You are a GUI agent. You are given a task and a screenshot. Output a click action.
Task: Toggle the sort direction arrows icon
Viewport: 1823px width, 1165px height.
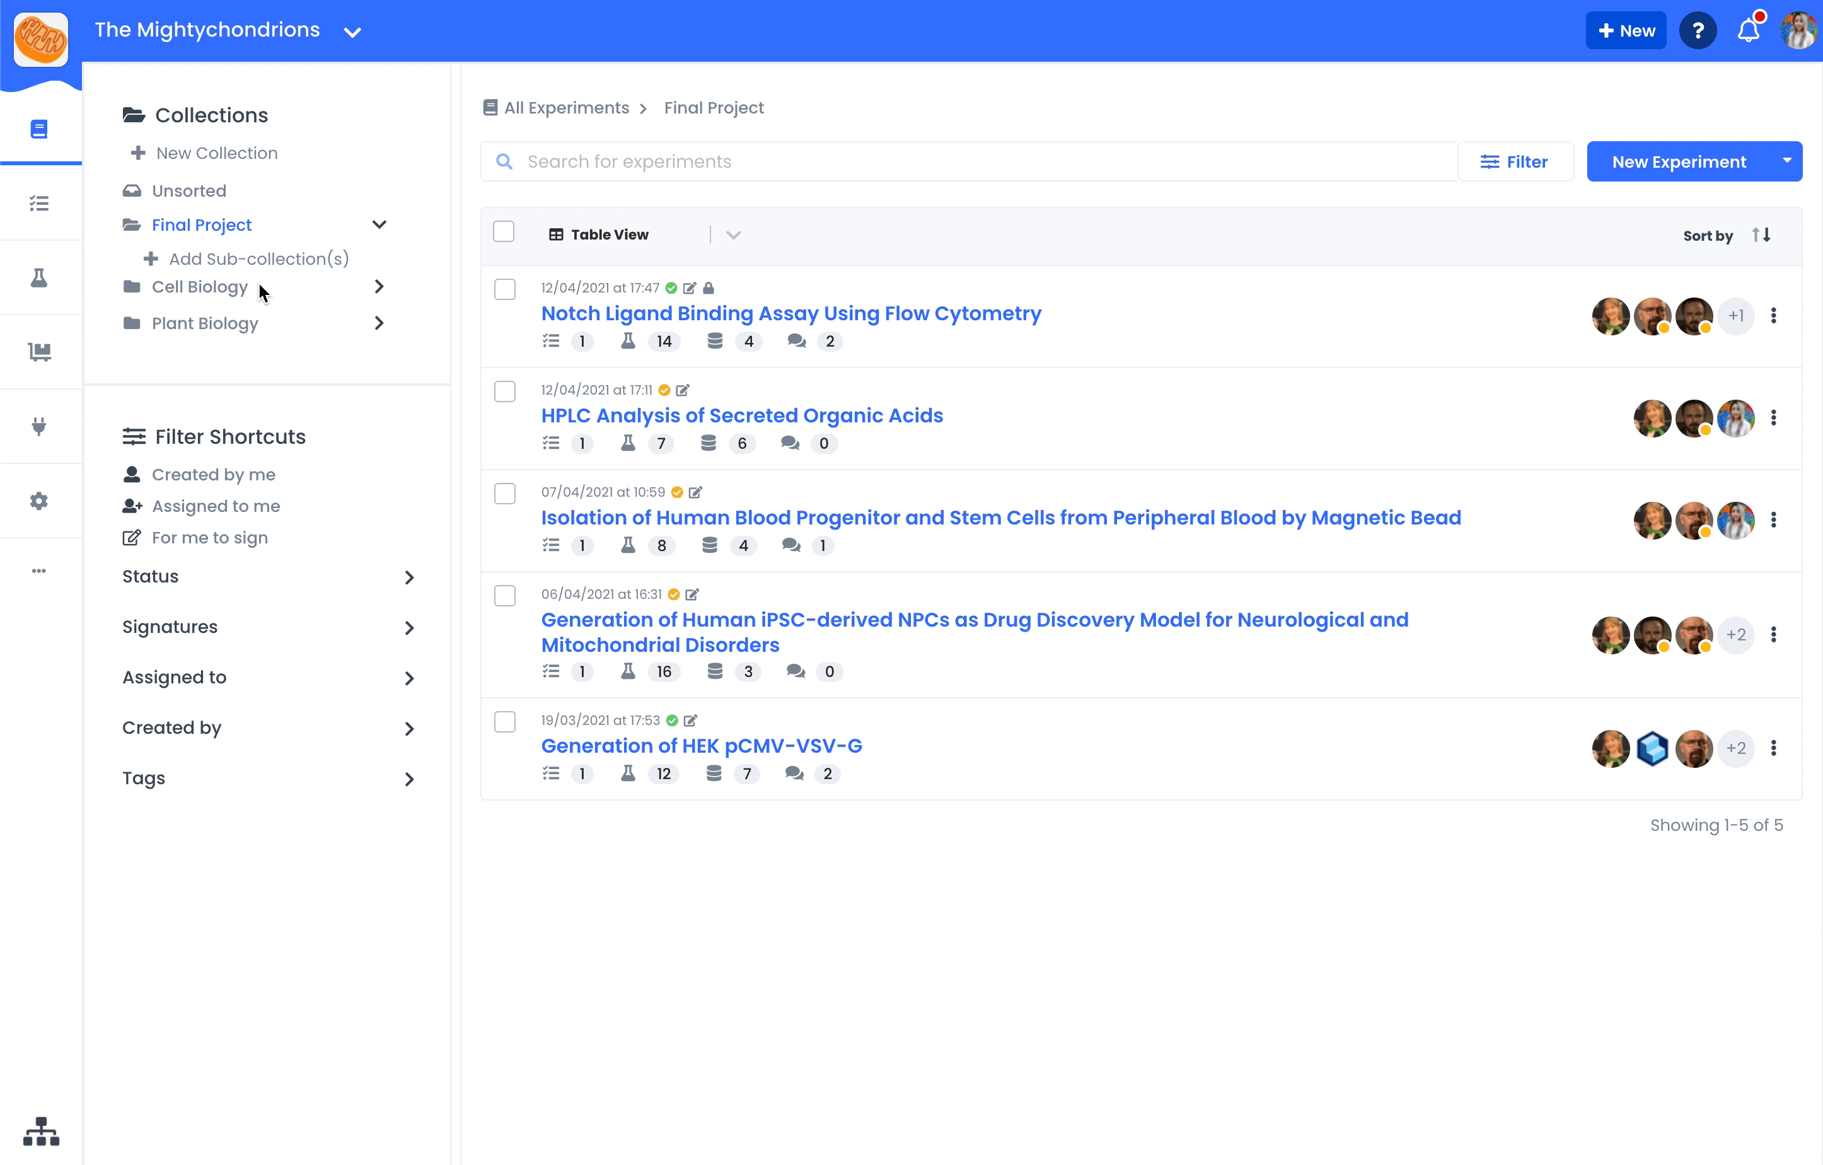pyautogui.click(x=1762, y=235)
